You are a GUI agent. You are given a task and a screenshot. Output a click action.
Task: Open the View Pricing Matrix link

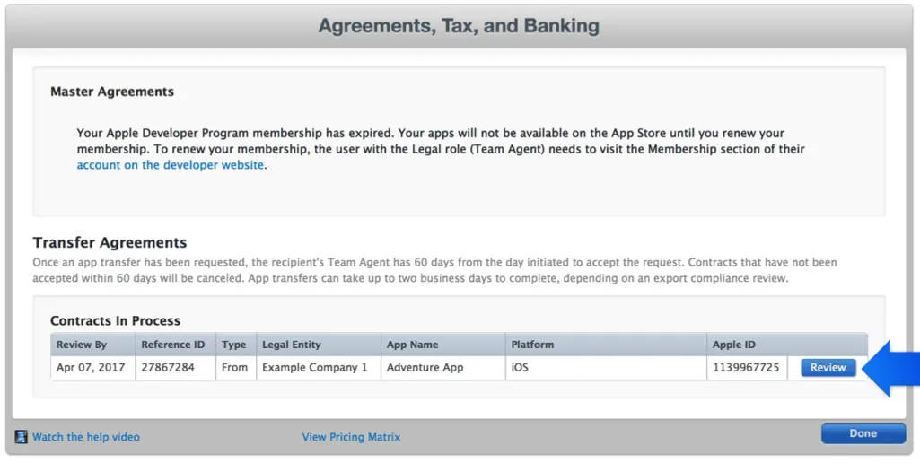pos(351,437)
